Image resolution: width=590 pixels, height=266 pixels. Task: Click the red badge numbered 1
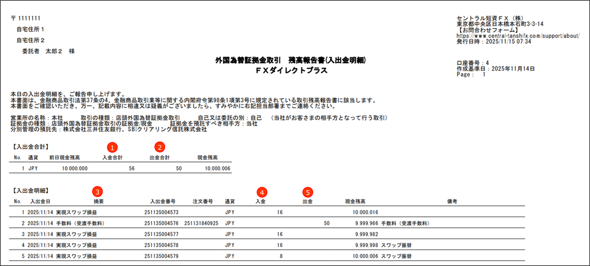[112, 148]
